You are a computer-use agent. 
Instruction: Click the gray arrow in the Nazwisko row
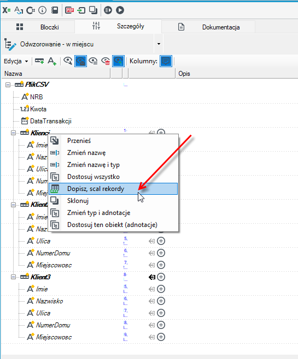[x=151, y=301]
